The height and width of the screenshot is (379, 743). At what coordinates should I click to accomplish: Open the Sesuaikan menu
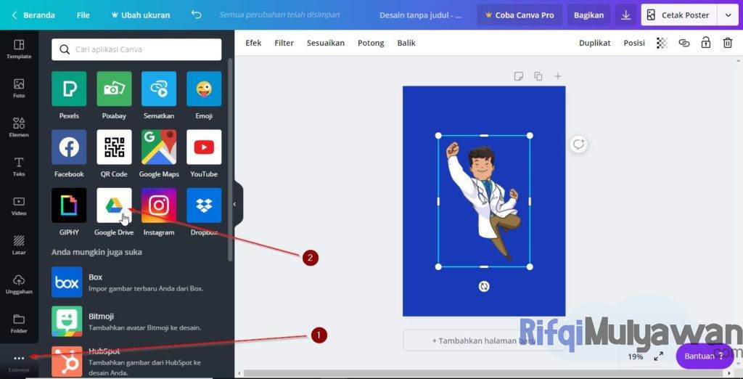point(326,43)
